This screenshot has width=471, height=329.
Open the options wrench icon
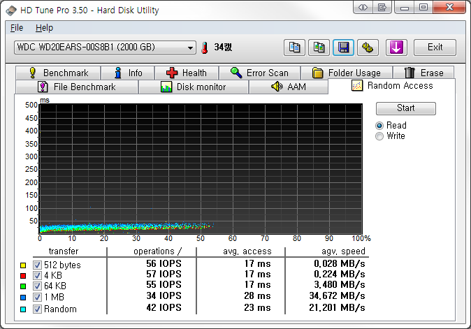pyautogui.click(x=368, y=47)
